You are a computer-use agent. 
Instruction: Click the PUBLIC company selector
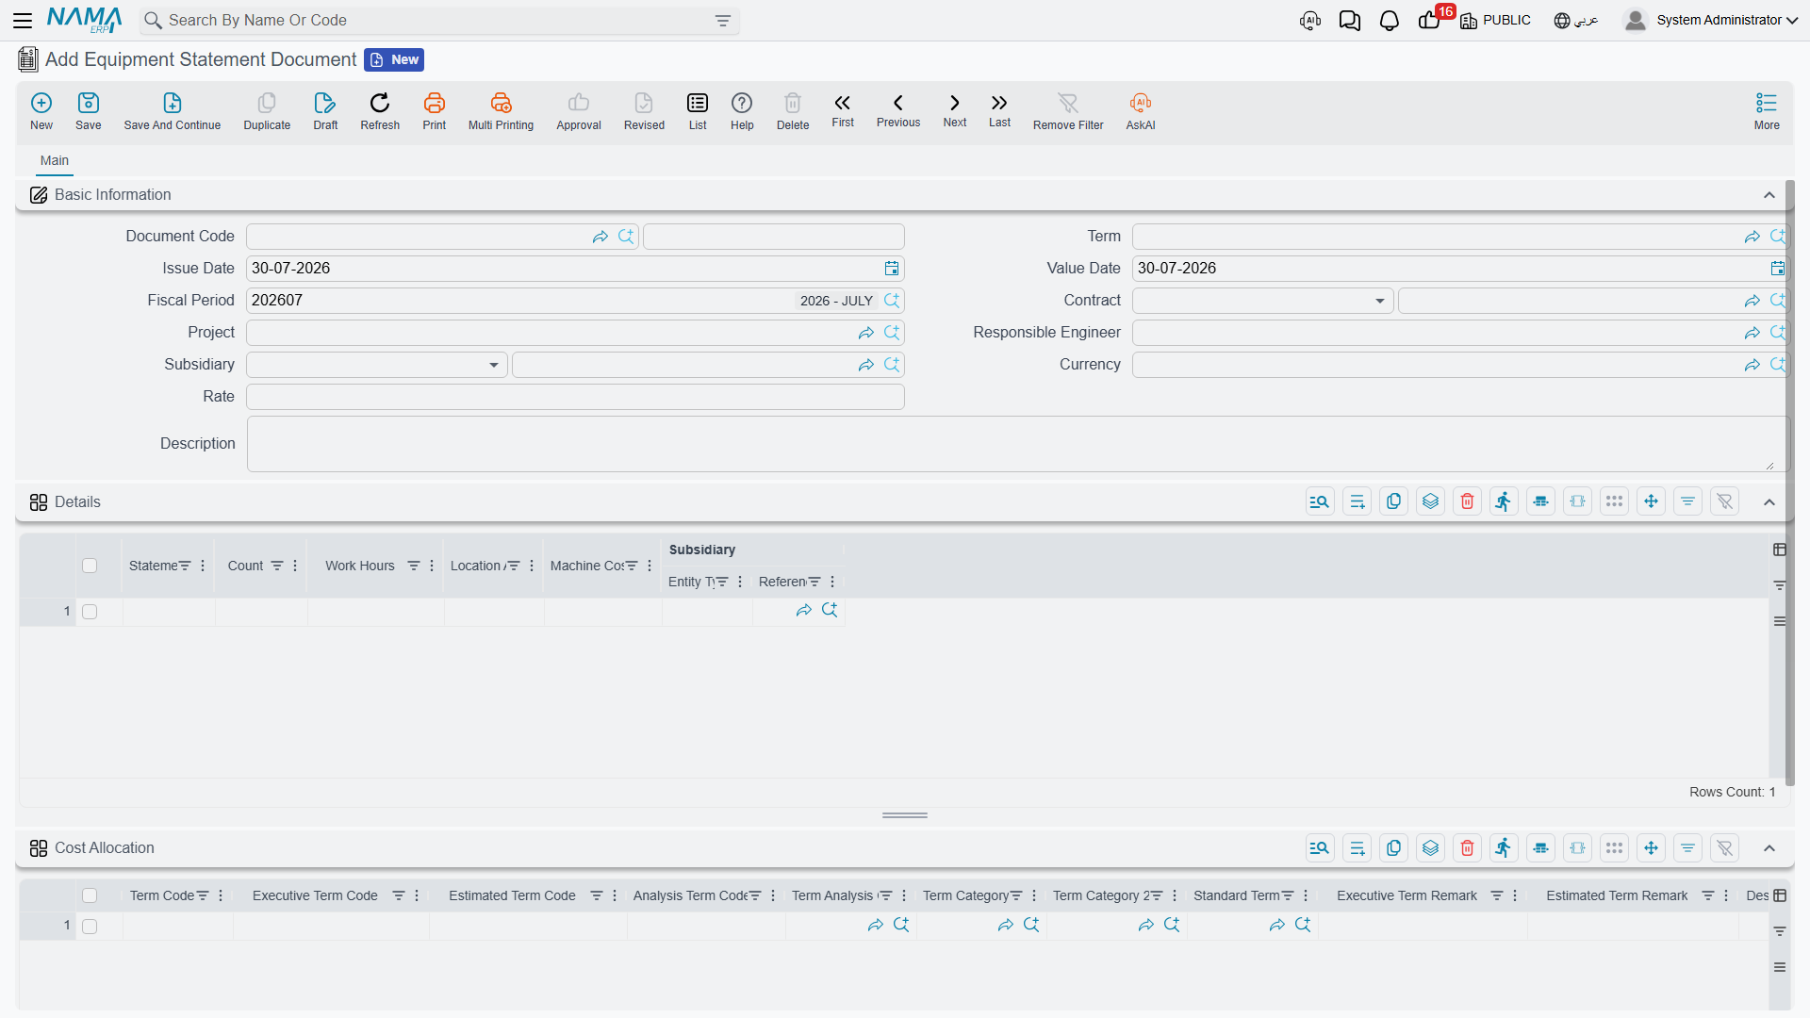coord(1495,20)
